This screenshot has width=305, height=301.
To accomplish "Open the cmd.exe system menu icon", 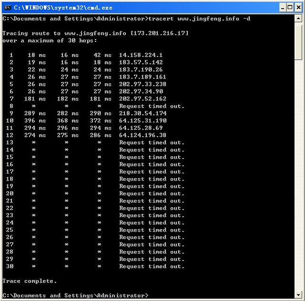I will pos(8,8).
